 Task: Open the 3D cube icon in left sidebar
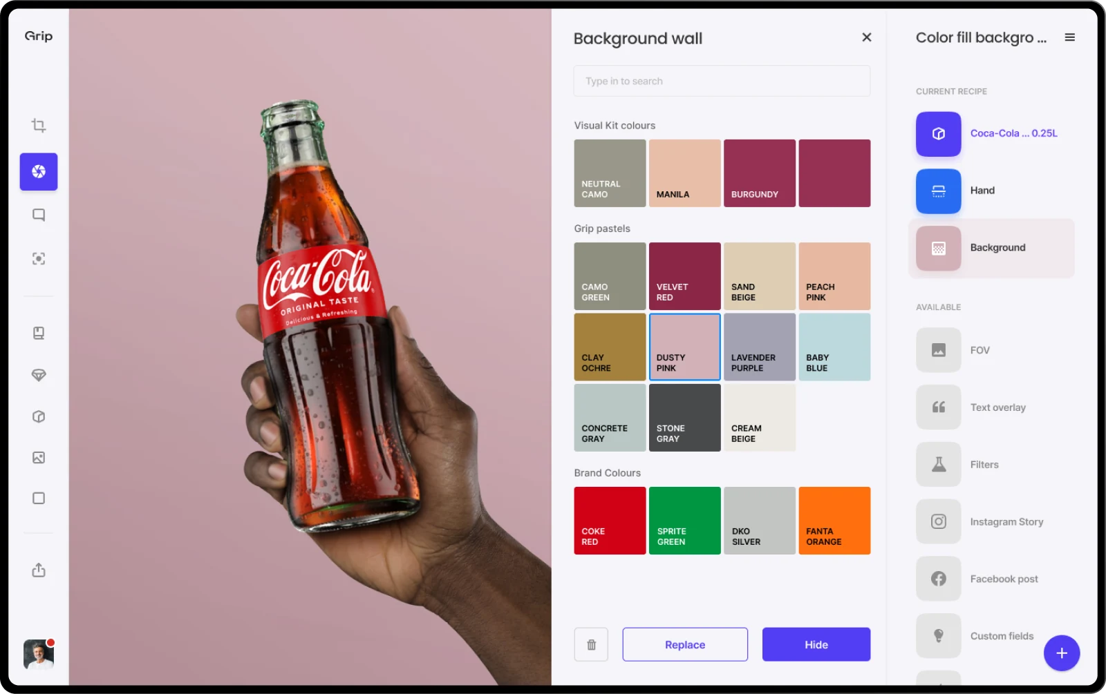click(x=39, y=416)
